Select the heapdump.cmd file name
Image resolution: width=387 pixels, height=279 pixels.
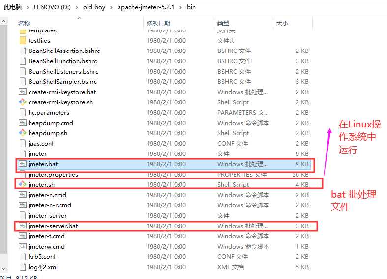click(51, 123)
